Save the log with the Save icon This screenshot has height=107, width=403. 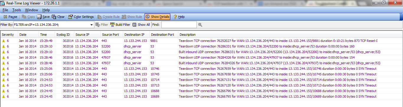tap(43, 17)
